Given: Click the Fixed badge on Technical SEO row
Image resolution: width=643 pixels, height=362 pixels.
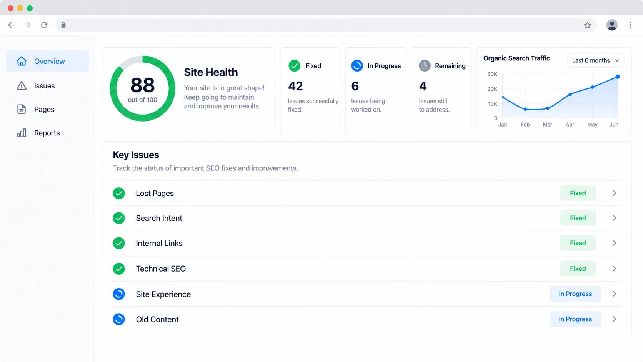Looking at the screenshot, I should coord(578,269).
